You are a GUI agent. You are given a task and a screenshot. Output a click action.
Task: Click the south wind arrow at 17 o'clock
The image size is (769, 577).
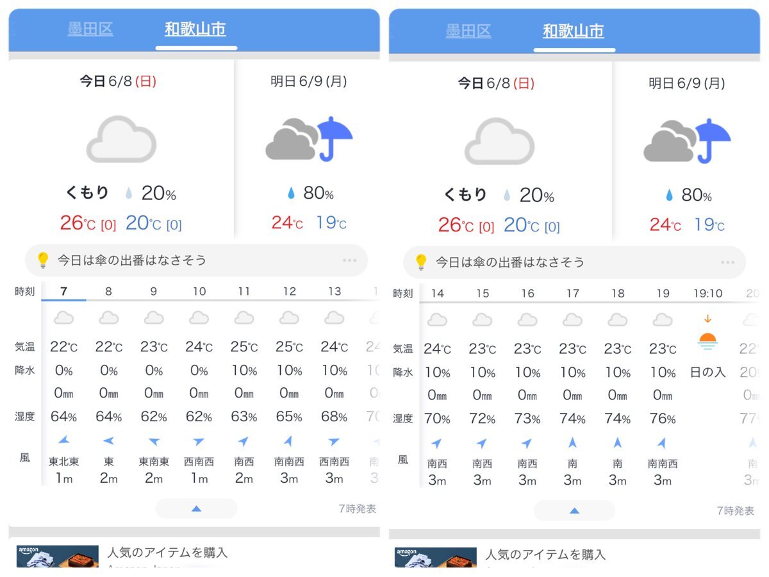[572, 442]
